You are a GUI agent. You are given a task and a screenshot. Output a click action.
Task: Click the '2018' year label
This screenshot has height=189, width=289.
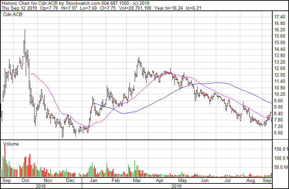tap(41, 186)
